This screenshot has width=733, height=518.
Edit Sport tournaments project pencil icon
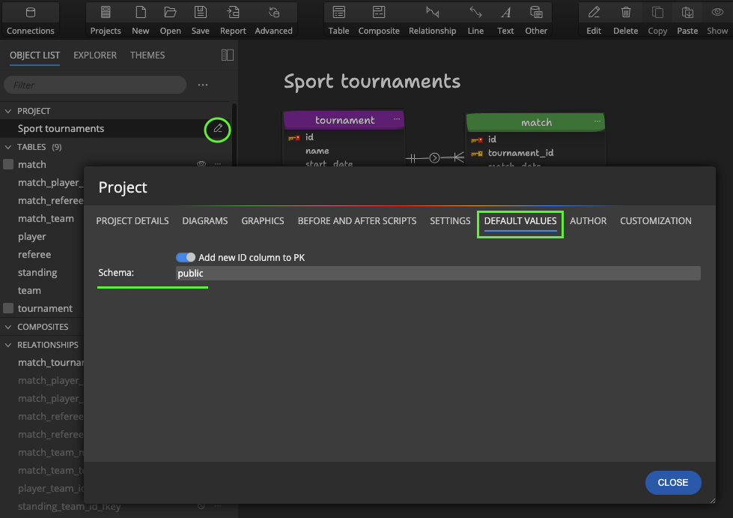click(x=218, y=128)
